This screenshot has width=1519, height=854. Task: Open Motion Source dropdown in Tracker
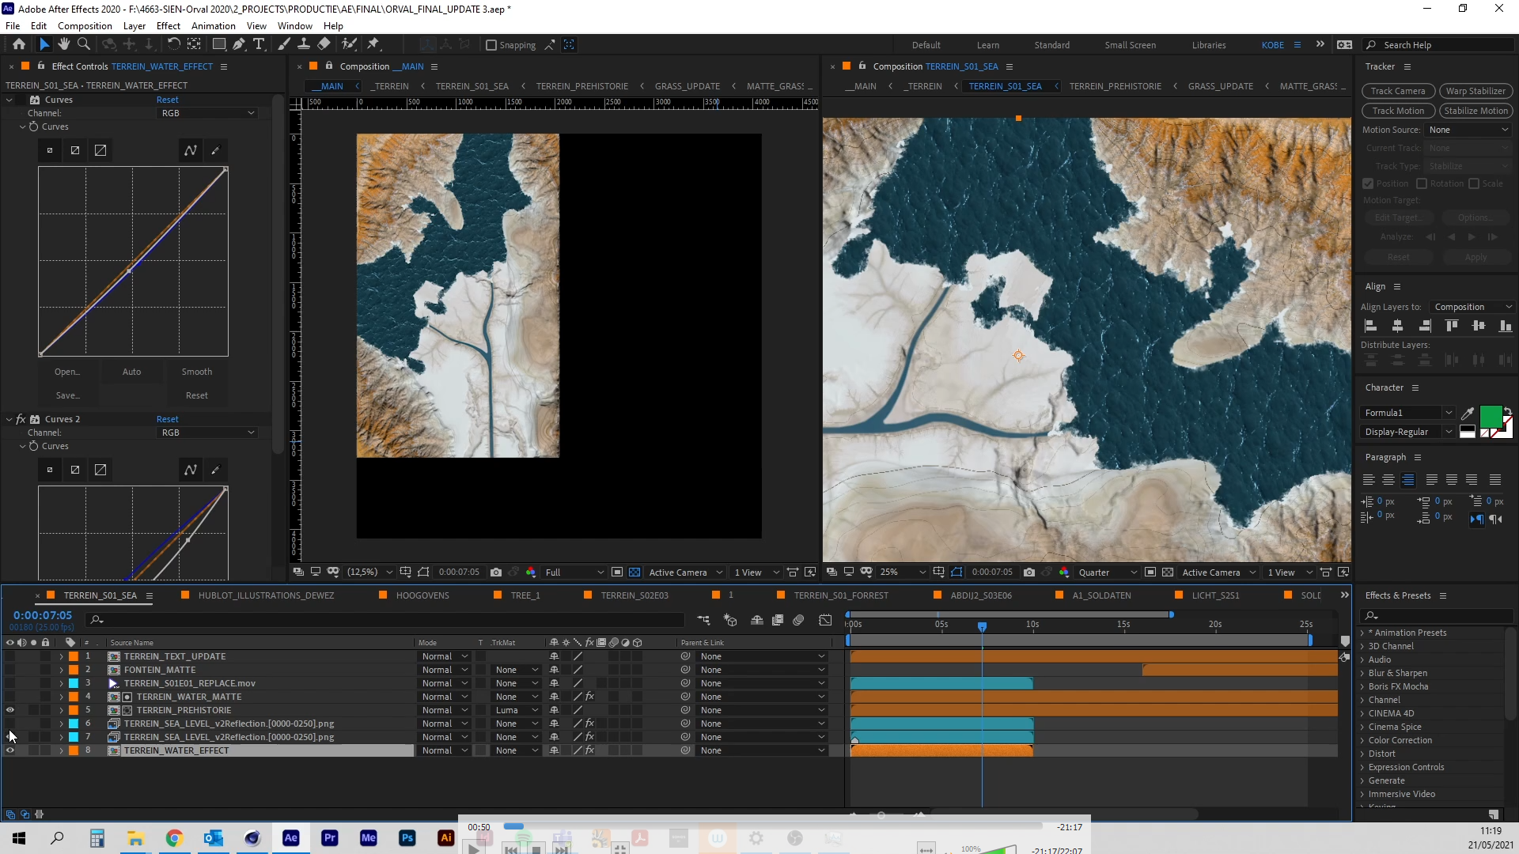(x=1468, y=130)
